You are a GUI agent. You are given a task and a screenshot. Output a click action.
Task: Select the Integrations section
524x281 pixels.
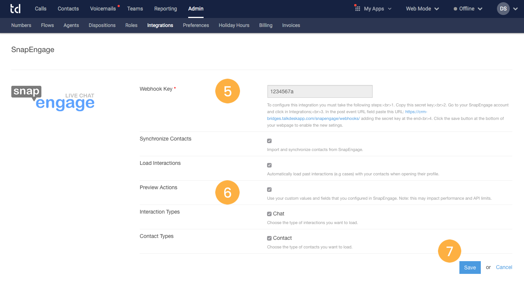tap(160, 25)
